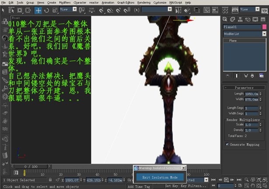Image resolution: width=269 pixels, height=189 pixels.
Task: Open the Rendering menu
Action: [144, 3]
